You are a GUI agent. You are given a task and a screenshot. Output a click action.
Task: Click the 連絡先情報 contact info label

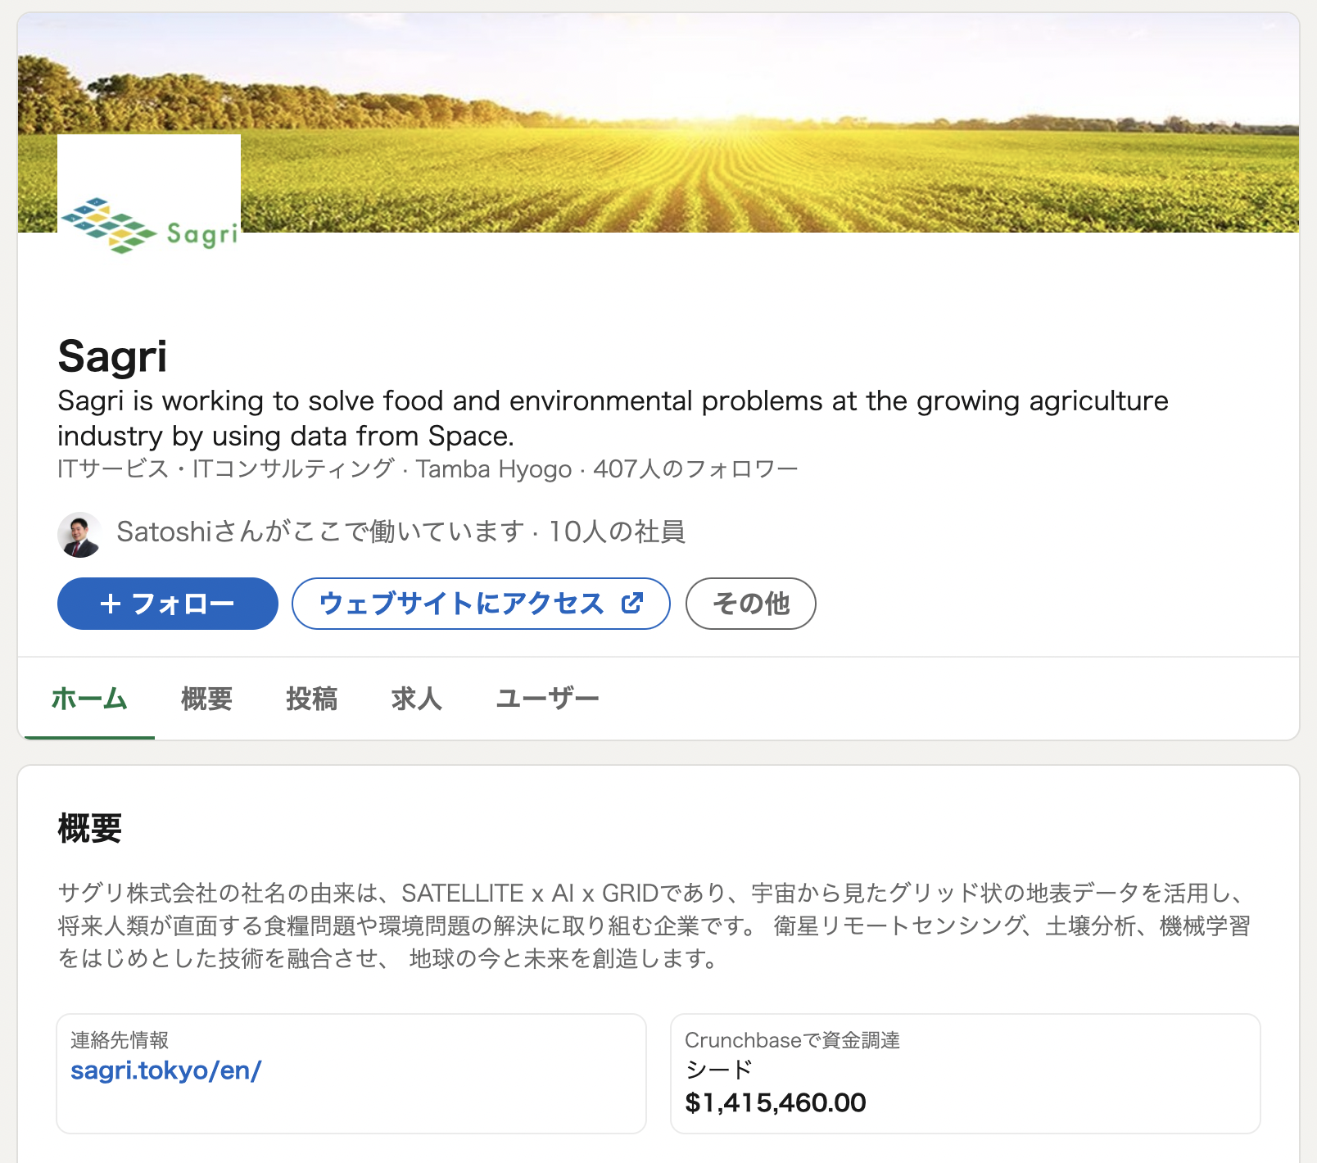[120, 1040]
